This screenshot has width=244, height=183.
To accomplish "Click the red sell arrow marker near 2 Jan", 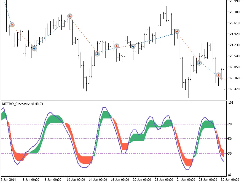I will click(12, 25).
